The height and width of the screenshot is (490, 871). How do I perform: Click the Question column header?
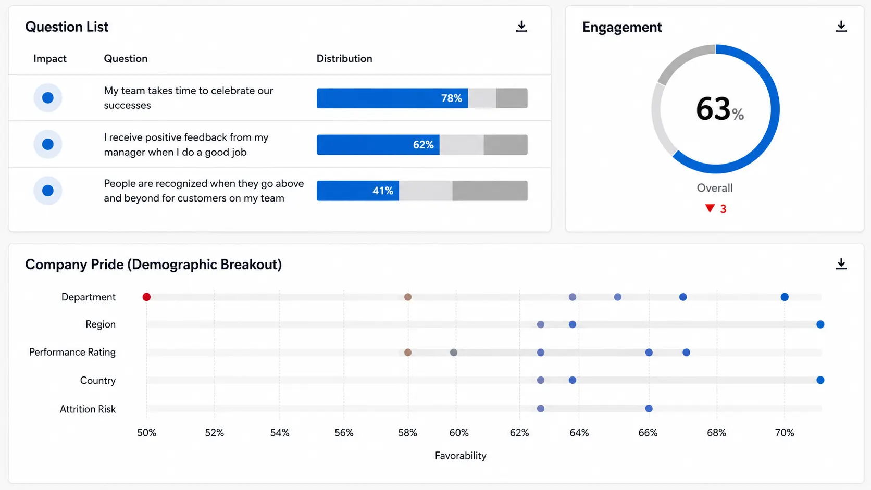(x=126, y=59)
